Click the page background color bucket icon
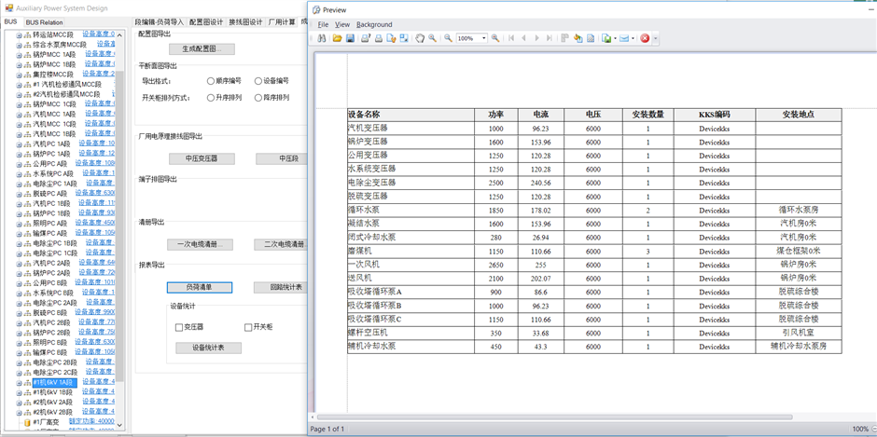 pos(578,38)
